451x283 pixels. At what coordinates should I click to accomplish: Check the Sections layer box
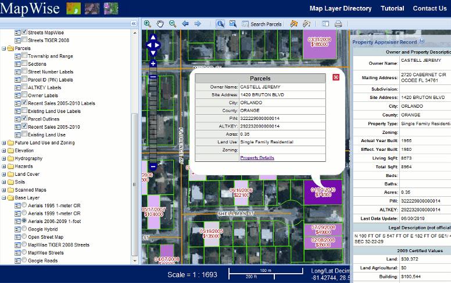(x=24, y=63)
